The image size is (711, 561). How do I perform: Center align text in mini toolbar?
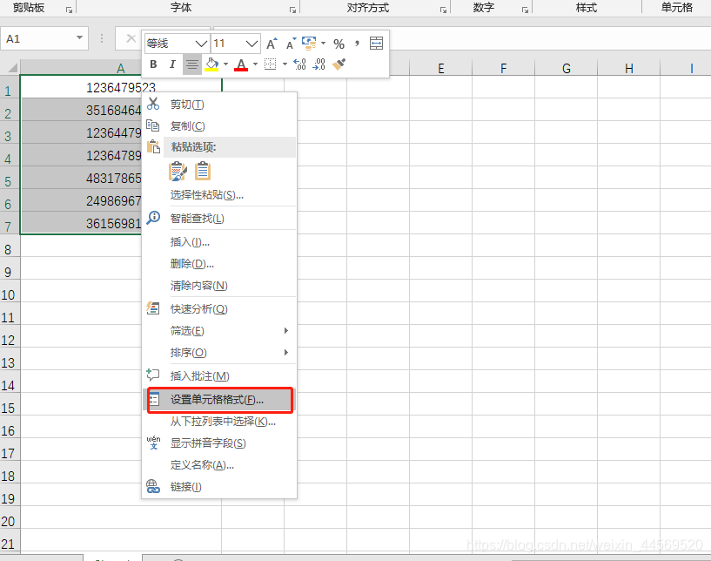pos(192,64)
